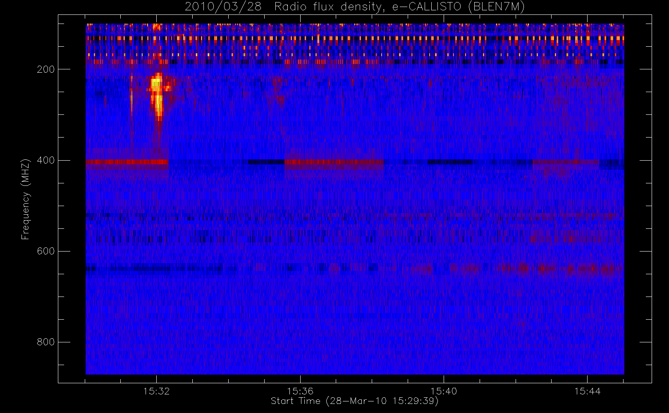Click the 'Start Time (28-Mar-10 15:29:39)' label
Image resolution: width=669 pixels, height=413 pixels.
(354, 401)
